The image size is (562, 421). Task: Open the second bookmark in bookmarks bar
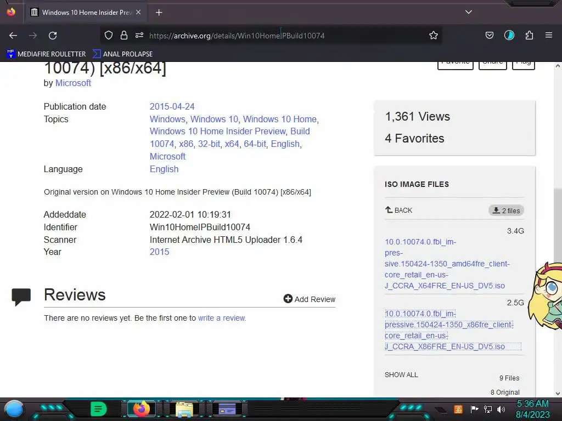click(x=122, y=54)
